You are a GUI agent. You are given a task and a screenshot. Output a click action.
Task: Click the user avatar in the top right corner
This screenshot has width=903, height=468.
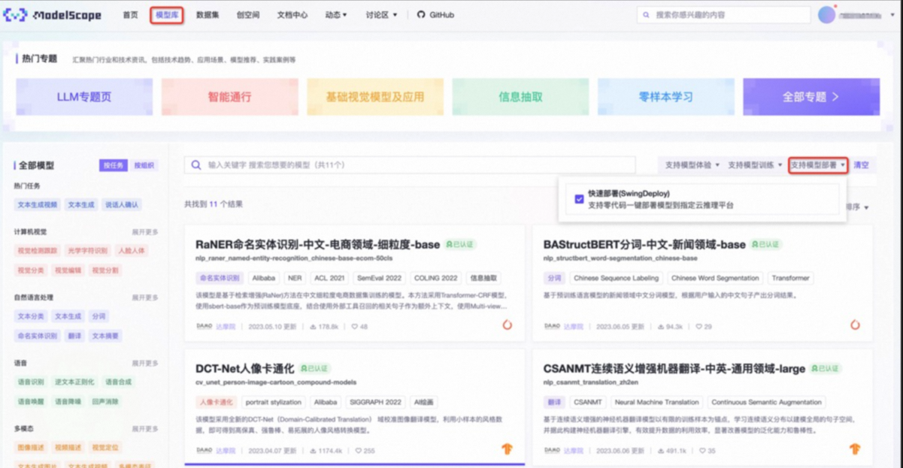(823, 14)
